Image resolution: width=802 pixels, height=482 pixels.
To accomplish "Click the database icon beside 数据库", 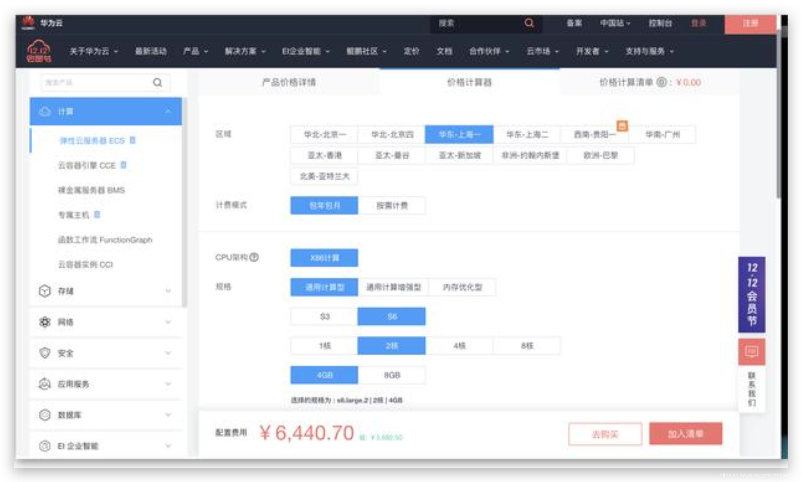I will [x=44, y=415].
